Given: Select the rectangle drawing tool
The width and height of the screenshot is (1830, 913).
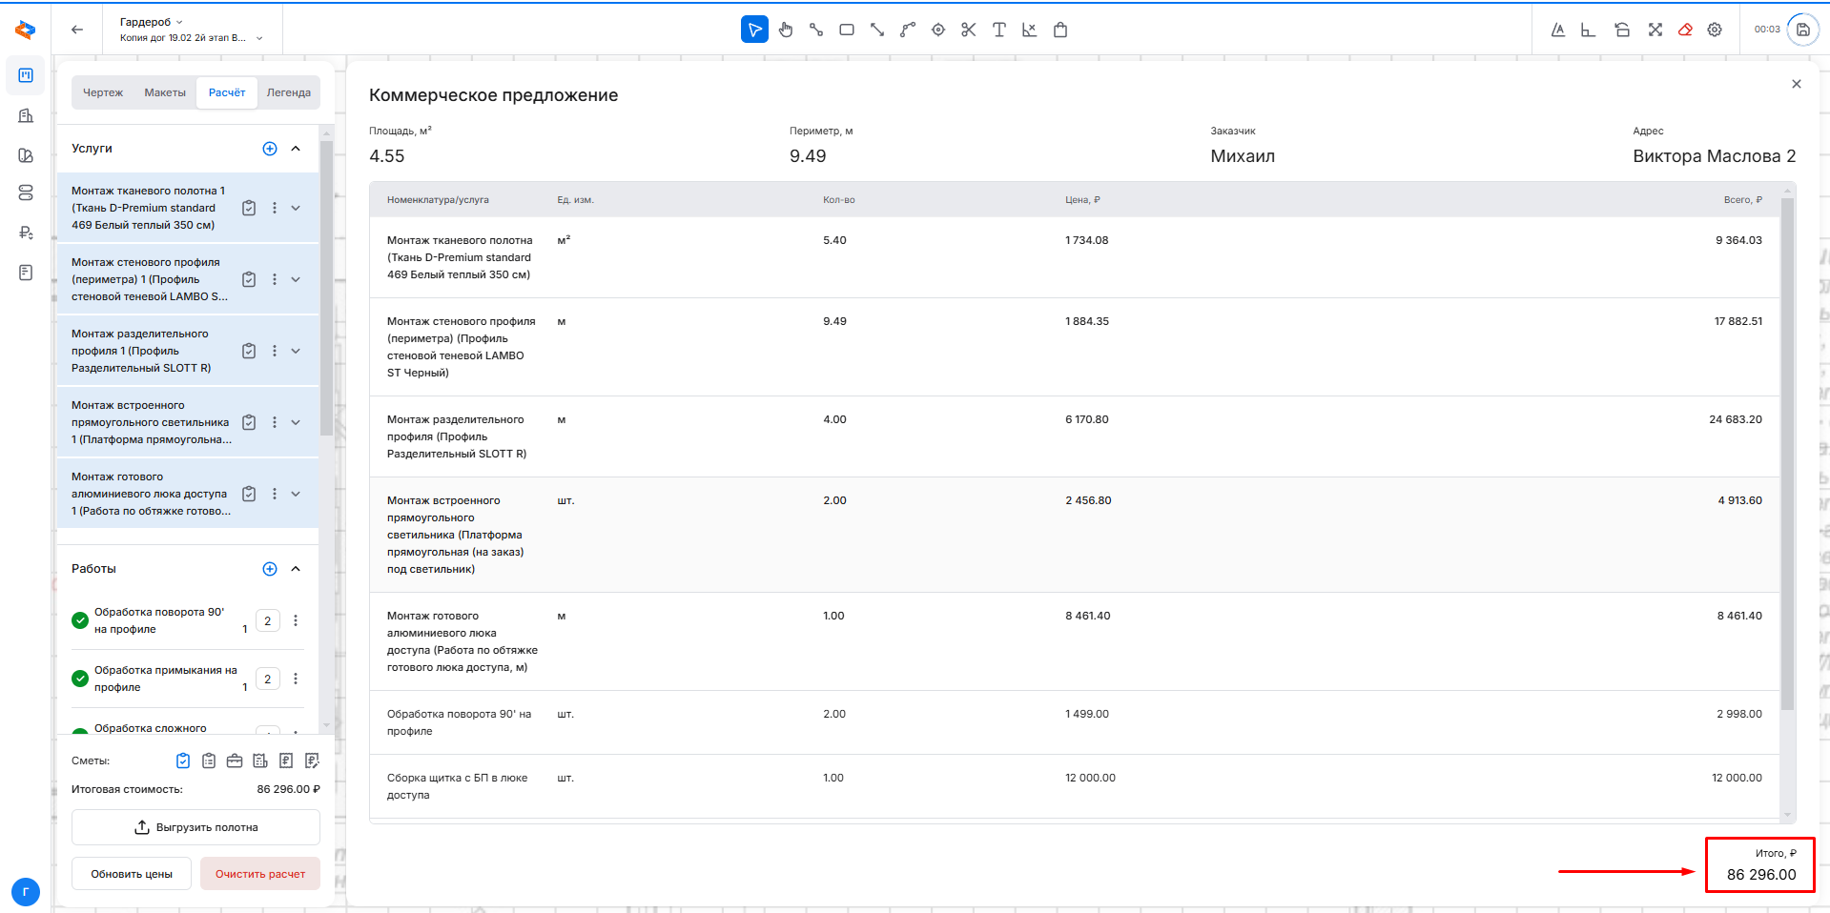Looking at the screenshot, I should pos(846,30).
